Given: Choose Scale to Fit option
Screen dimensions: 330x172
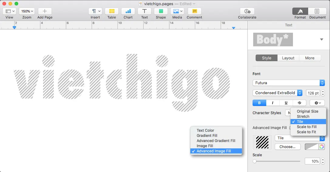Looking at the screenshot, I should [308, 132].
